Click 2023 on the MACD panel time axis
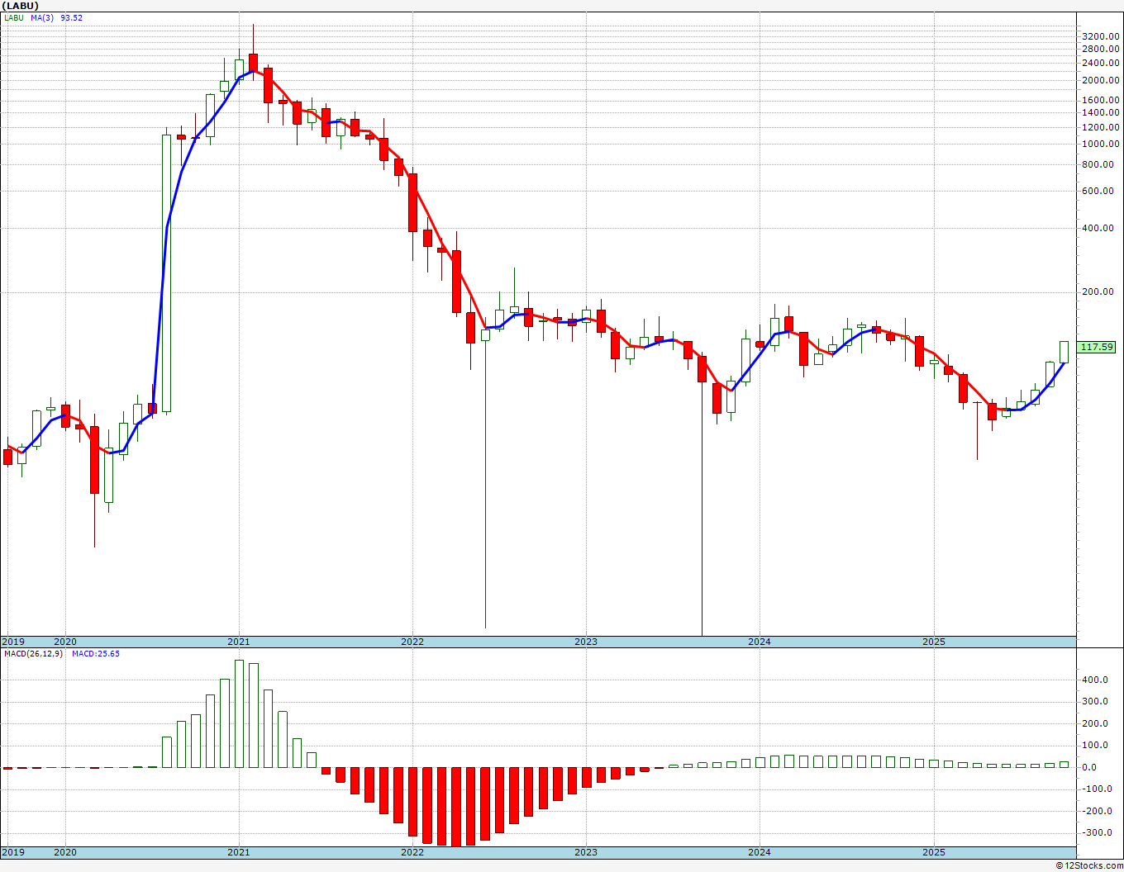This screenshot has height=872, width=1124. click(x=585, y=852)
